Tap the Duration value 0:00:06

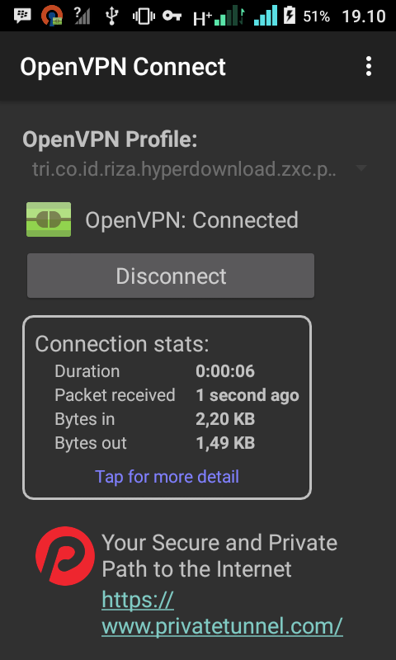(225, 371)
